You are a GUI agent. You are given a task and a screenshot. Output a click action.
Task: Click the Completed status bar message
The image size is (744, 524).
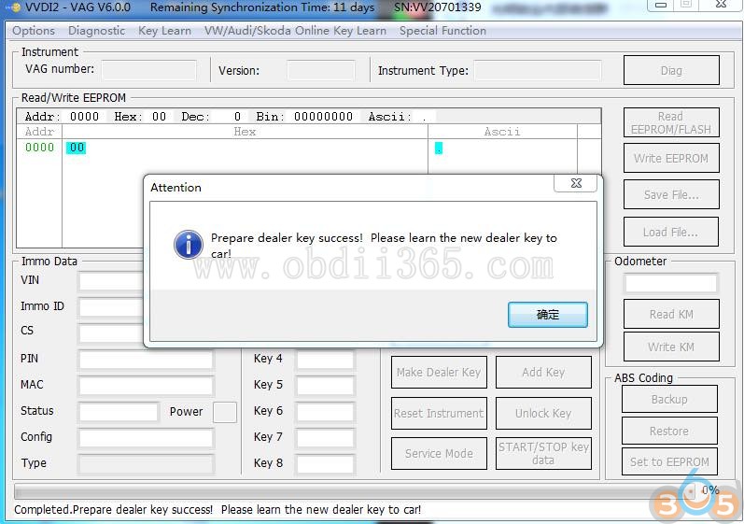[218, 510]
